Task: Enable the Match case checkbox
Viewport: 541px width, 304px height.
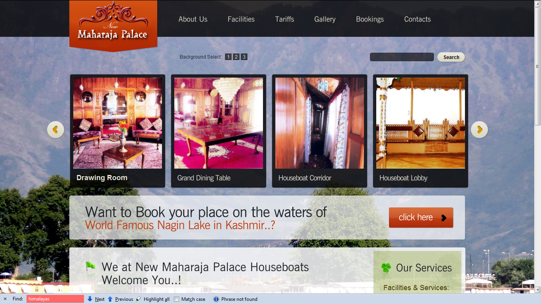Action: pos(177,299)
